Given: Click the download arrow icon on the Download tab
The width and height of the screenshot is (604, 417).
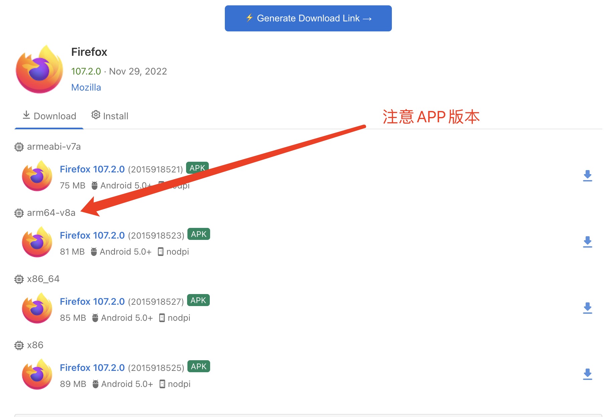Looking at the screenshot, I should click(x=26, y=115).
